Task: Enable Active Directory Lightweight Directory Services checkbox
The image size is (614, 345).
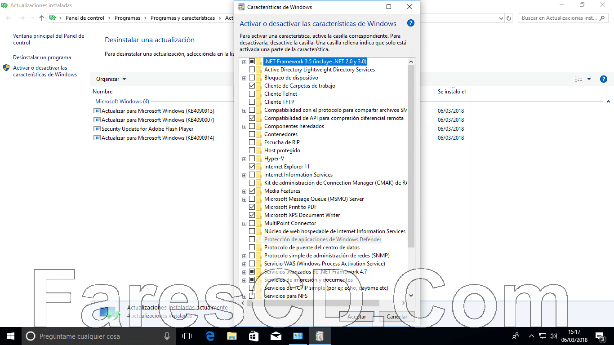Action: coord(252,70)
